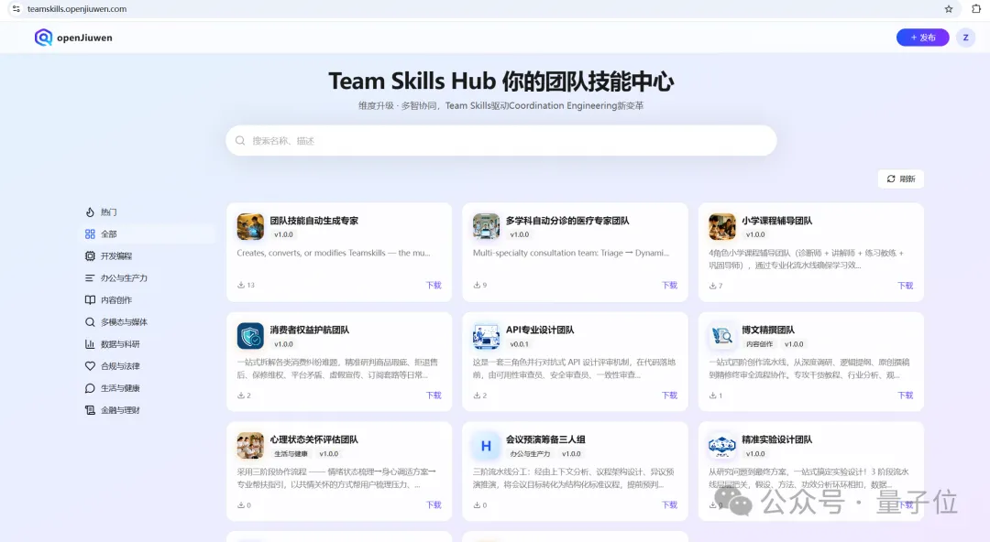Screen dimensions: 990x542
Task: Click the refresh arrows icon on 刷新 button
Action: click(890, 179)
